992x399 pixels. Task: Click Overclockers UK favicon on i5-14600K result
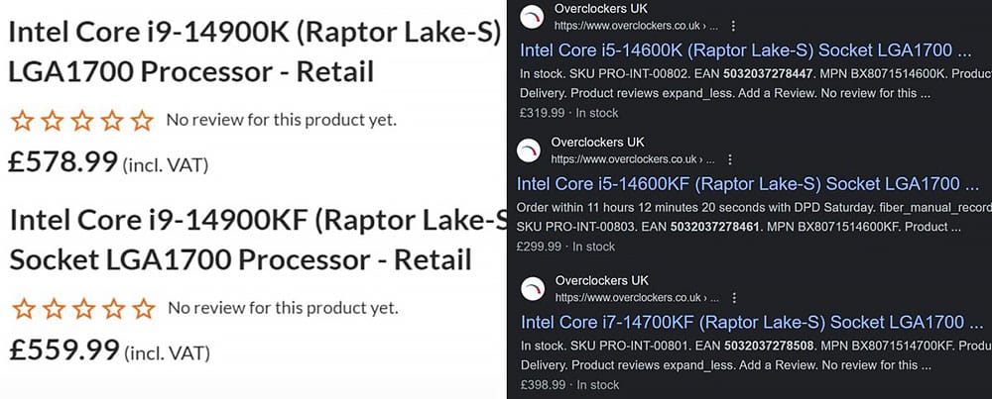pyautogui.click(x=532, y=17)
